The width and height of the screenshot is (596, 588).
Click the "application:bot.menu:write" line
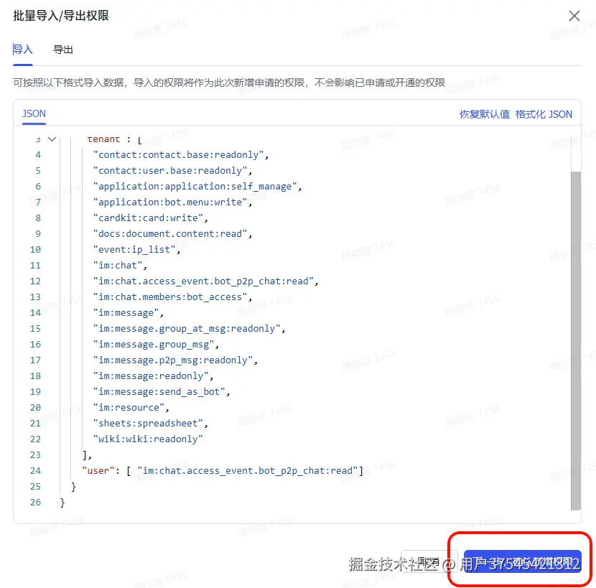point(172,202)
